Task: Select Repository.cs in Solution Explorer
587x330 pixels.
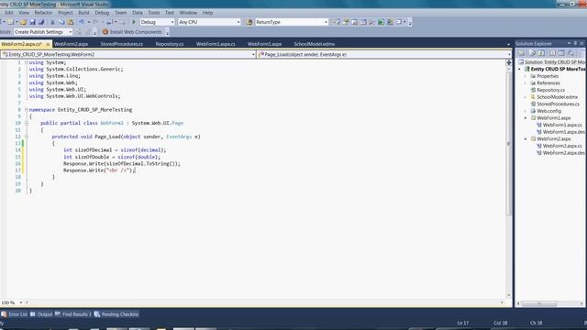Action: click(550, 90)
